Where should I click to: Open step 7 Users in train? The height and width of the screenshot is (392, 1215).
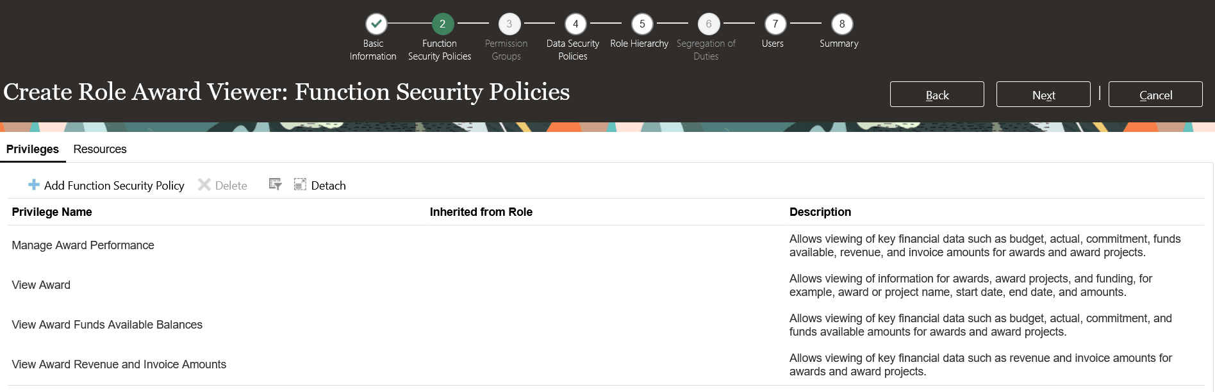click(x=775, y=24)
